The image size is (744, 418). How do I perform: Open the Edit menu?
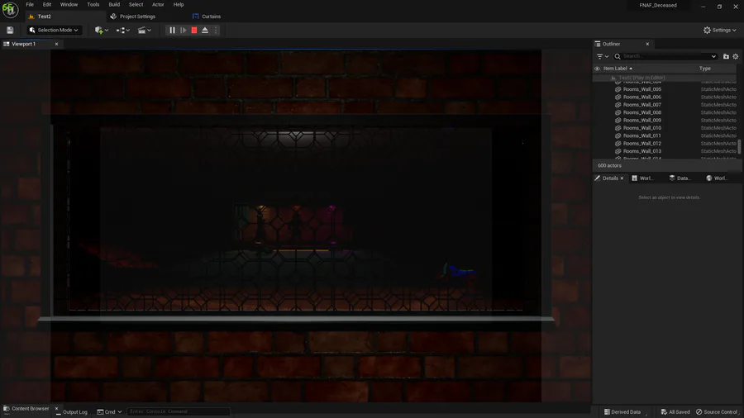pyautogui.click(x=47, y=5)
